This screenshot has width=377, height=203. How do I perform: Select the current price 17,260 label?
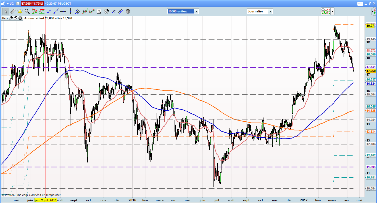[x=371, y=71]
